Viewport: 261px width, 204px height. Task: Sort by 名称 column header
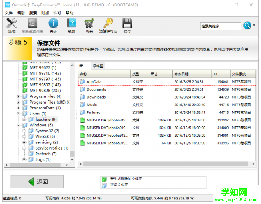(x=104, y=74)
